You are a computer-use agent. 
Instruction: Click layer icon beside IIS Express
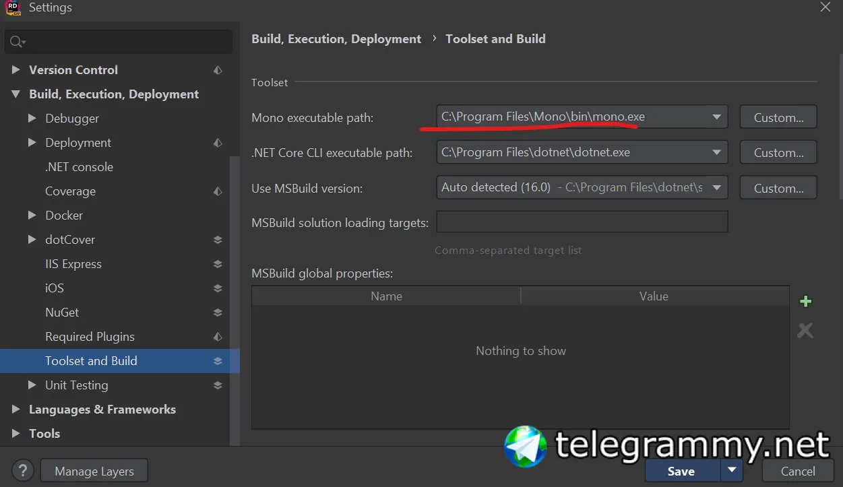218,264
